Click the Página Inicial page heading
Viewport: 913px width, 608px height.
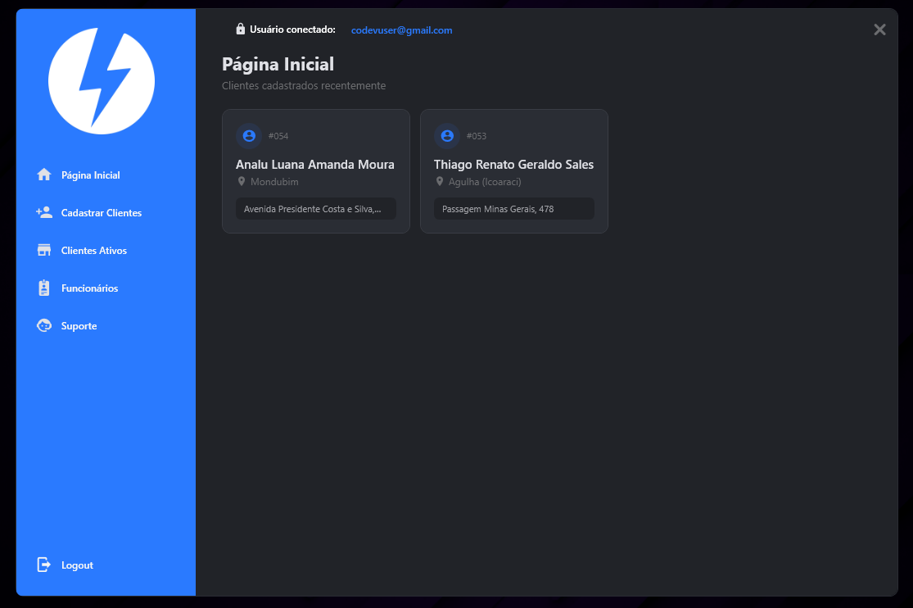click(x=278, y=64)
